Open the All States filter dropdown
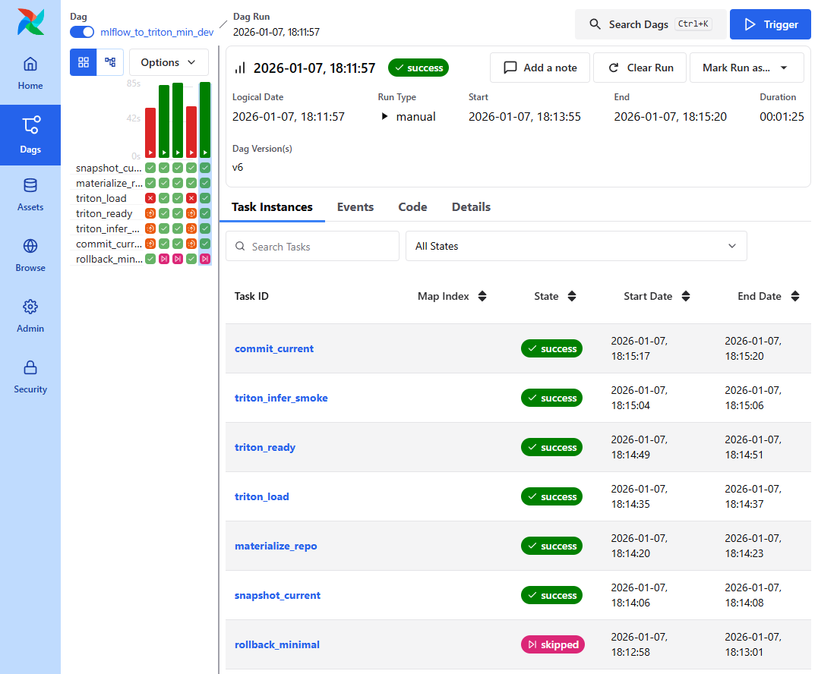This screenshot has height=674, width=818. point(576,246)
